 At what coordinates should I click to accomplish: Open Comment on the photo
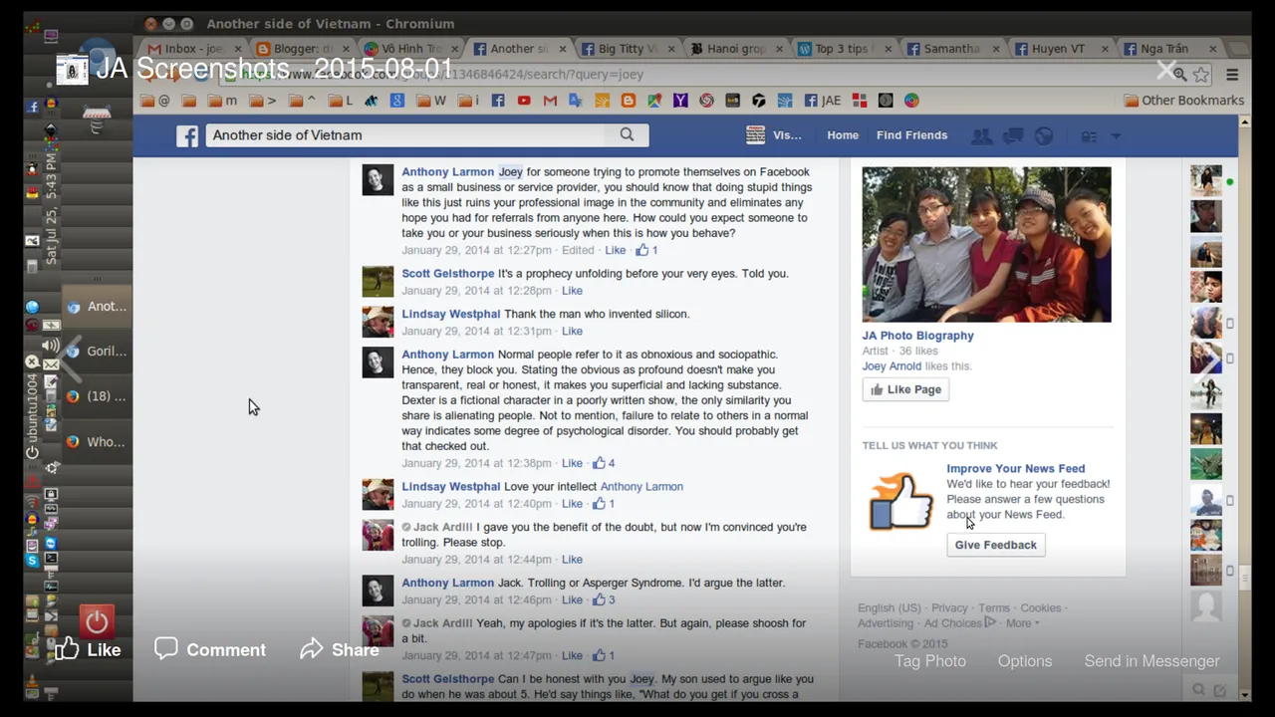(x=210, y=649)
